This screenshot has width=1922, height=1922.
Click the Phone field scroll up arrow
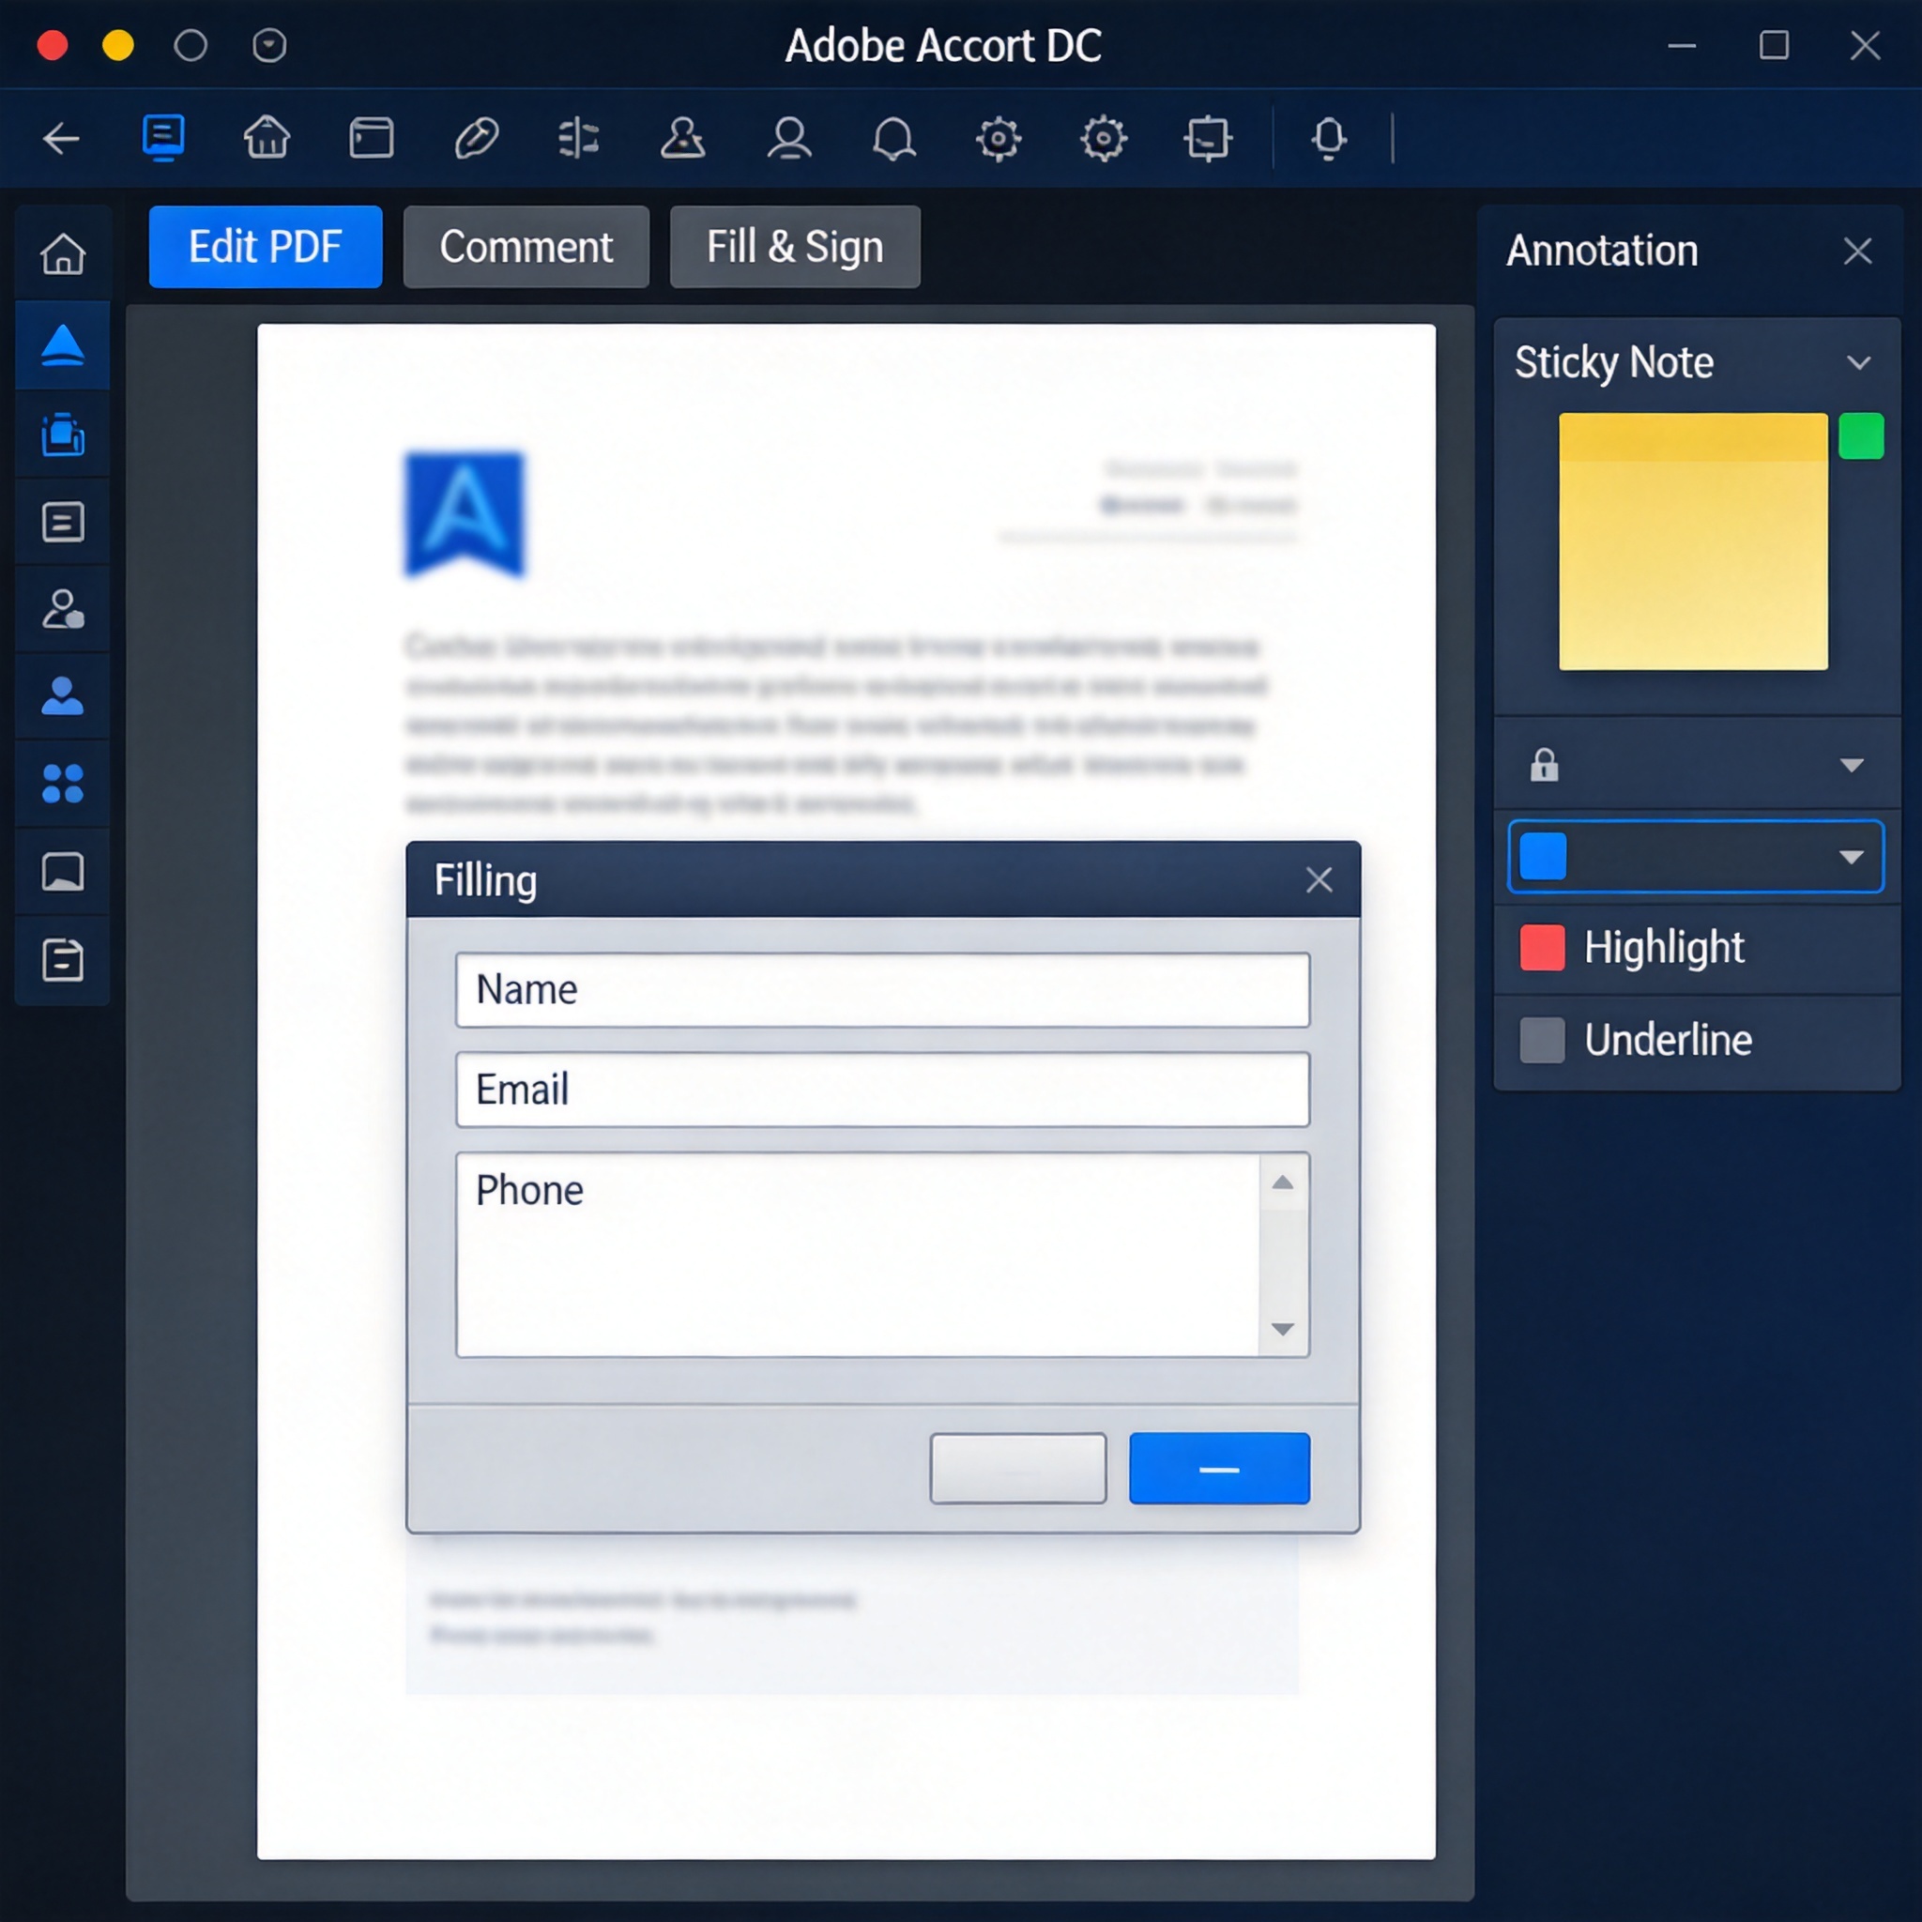[1283, 1182]
